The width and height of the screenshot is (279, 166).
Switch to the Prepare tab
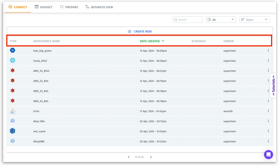69,7
